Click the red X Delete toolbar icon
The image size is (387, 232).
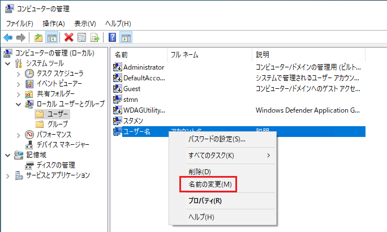(x=69, y=37)
